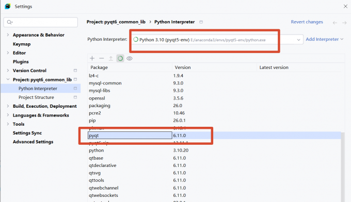Viewport: 351px width, 202px height.
Task: Click the Version column header
Action: coord(214,68)
